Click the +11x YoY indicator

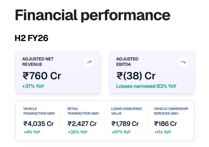pos(163,132)
